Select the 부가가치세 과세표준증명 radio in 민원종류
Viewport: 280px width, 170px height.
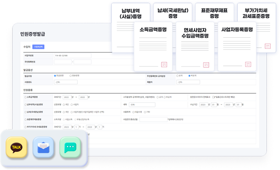tap(26, 127)
